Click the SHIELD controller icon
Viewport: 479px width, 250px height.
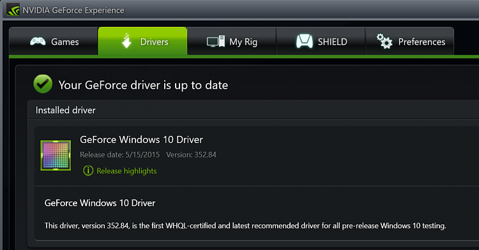(x=304, y=41)
